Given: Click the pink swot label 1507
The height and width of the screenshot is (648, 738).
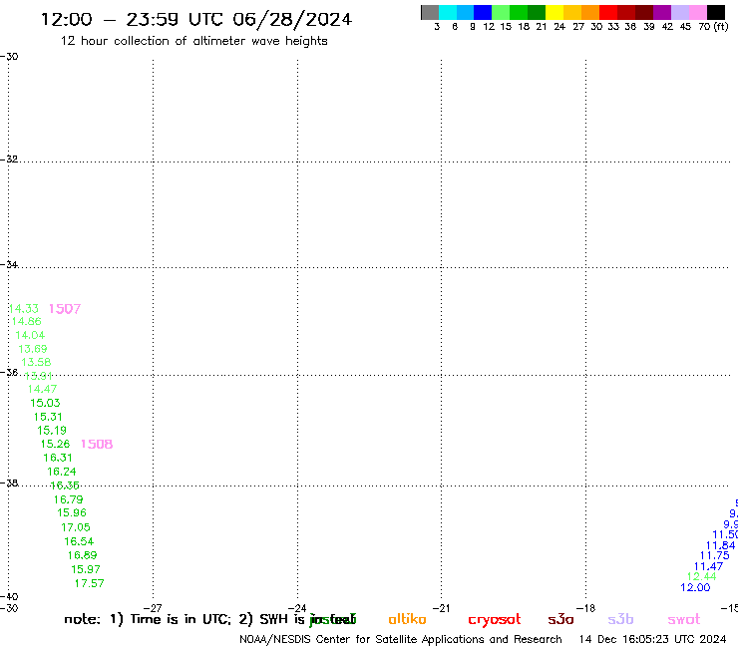Looking at the screenshot, I should pyautogui.click(x=65, y=309).
